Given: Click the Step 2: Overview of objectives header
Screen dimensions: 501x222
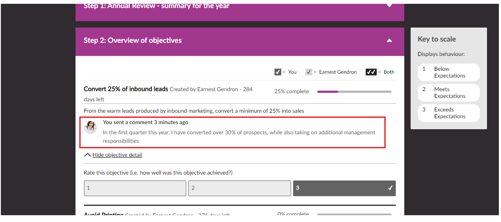Looking at the screenshot, I should point(133,41).
